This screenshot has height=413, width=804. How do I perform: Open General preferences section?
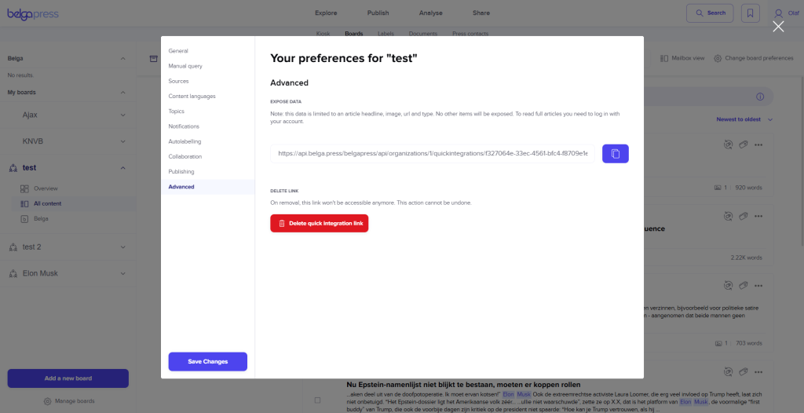(178, 51)
